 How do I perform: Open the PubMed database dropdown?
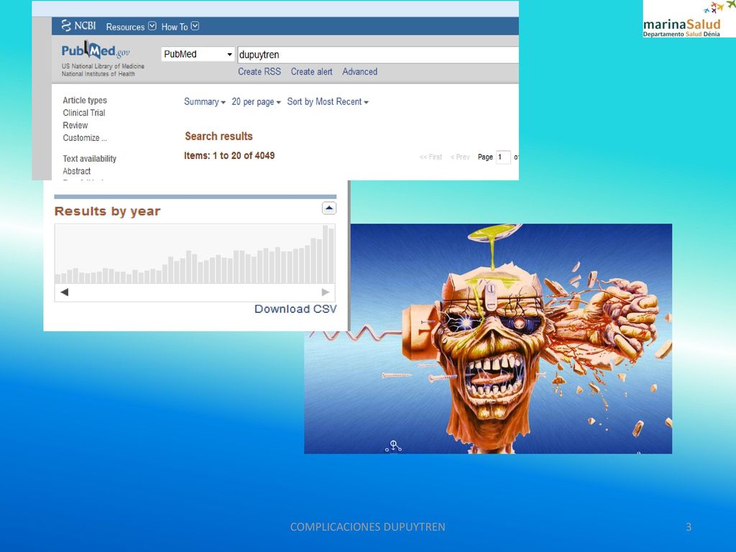click(x=198, y=54)
